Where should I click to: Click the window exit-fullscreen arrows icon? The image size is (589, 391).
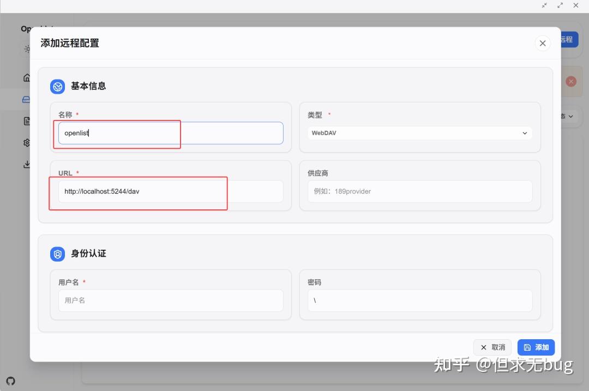pyautogui.click(x=544, y=5)
